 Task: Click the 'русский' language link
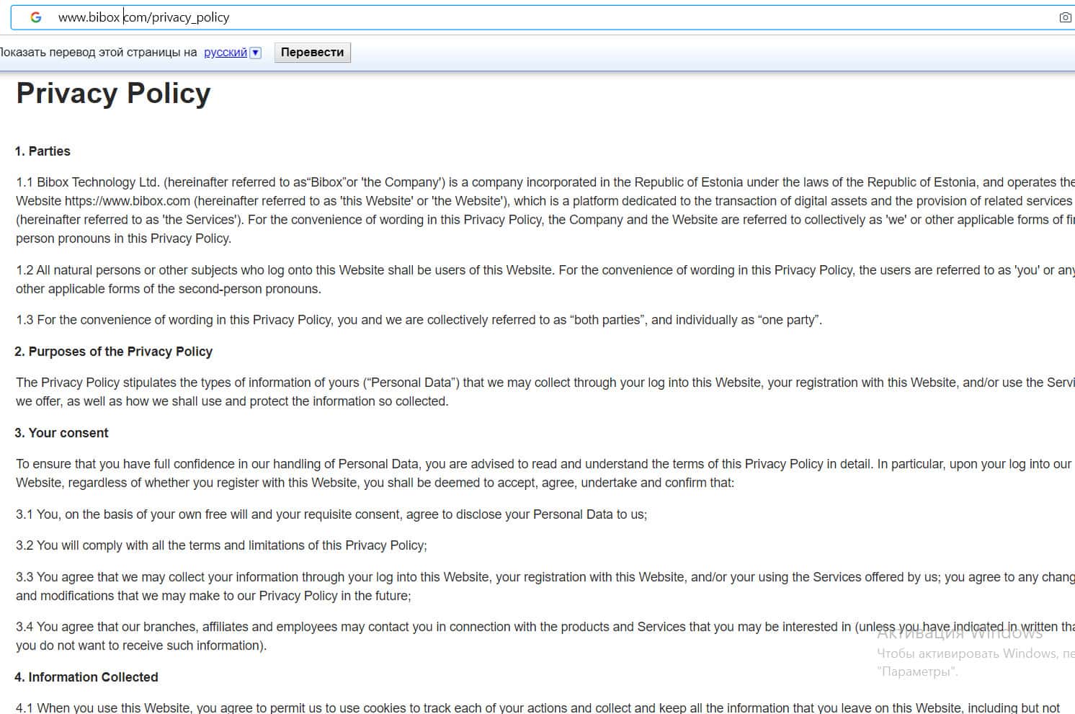pos(226,53)
